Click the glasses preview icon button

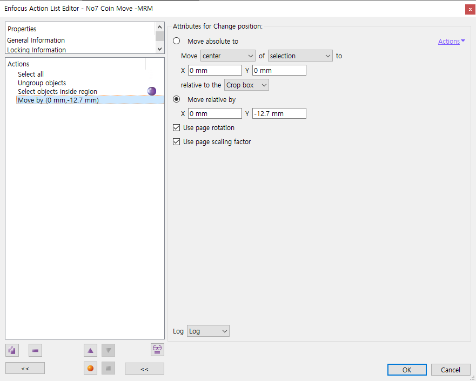click(157, 350)
